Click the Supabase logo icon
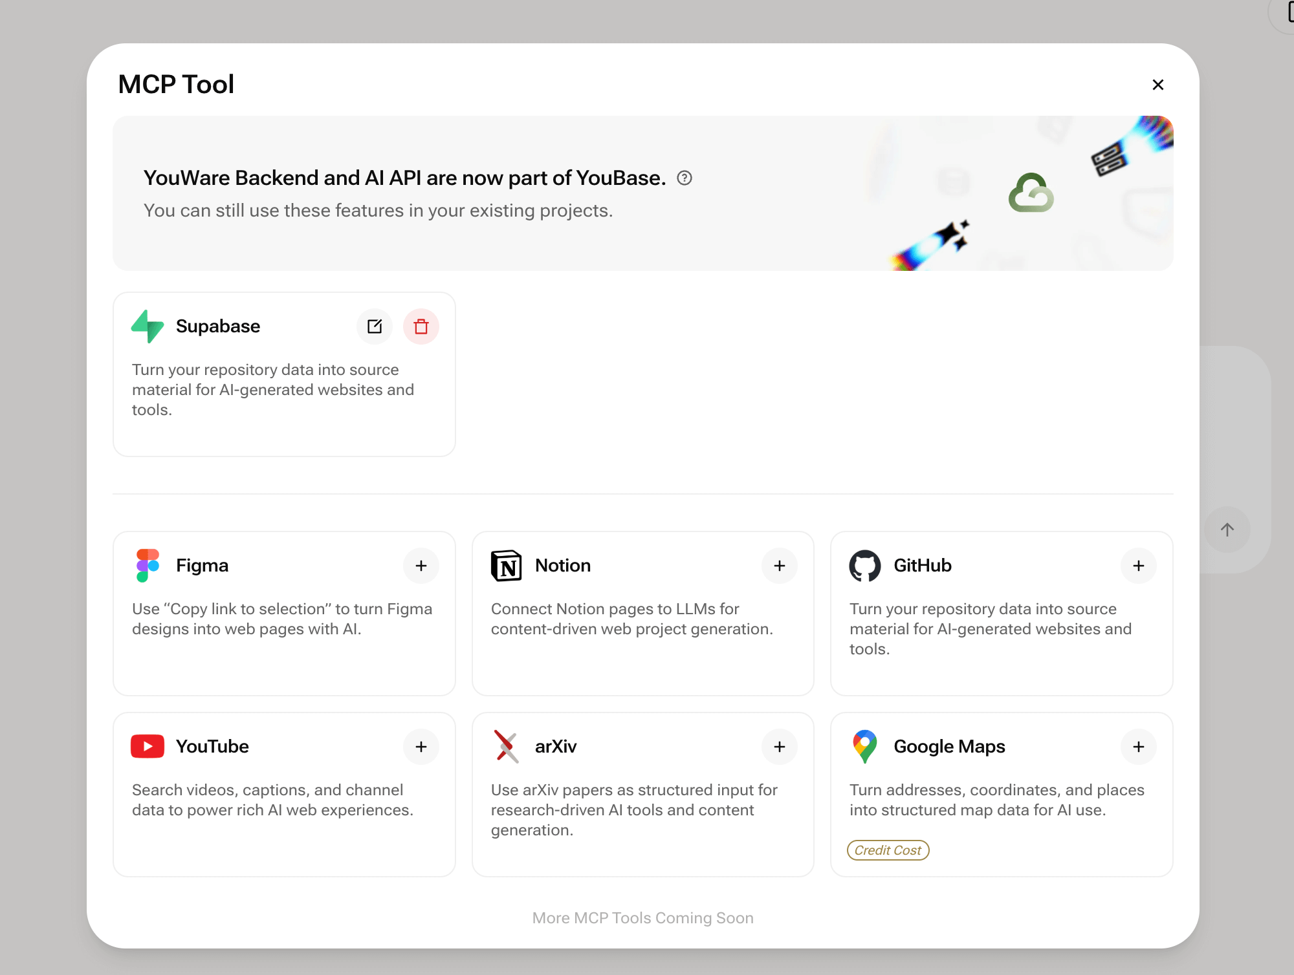This screenshot has height=975, width=1294. (148, 327)
